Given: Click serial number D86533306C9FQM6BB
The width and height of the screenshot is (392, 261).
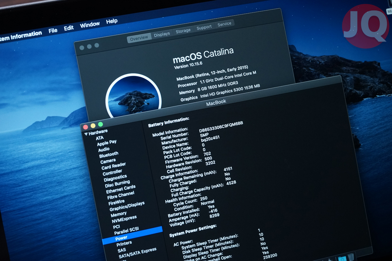Looking at the screenshot, I should [x=221, y=128].
